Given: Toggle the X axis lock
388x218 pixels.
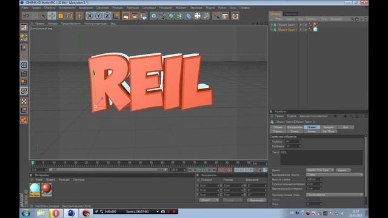Looking at the screenshot, I should pyautogui.click(x=90, y=16).
